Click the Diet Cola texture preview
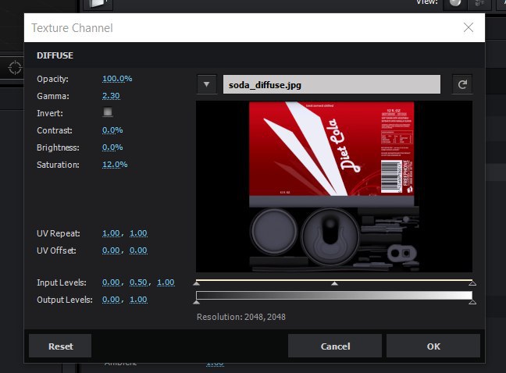Screen dimensions: 506x373 coord(334,186)
